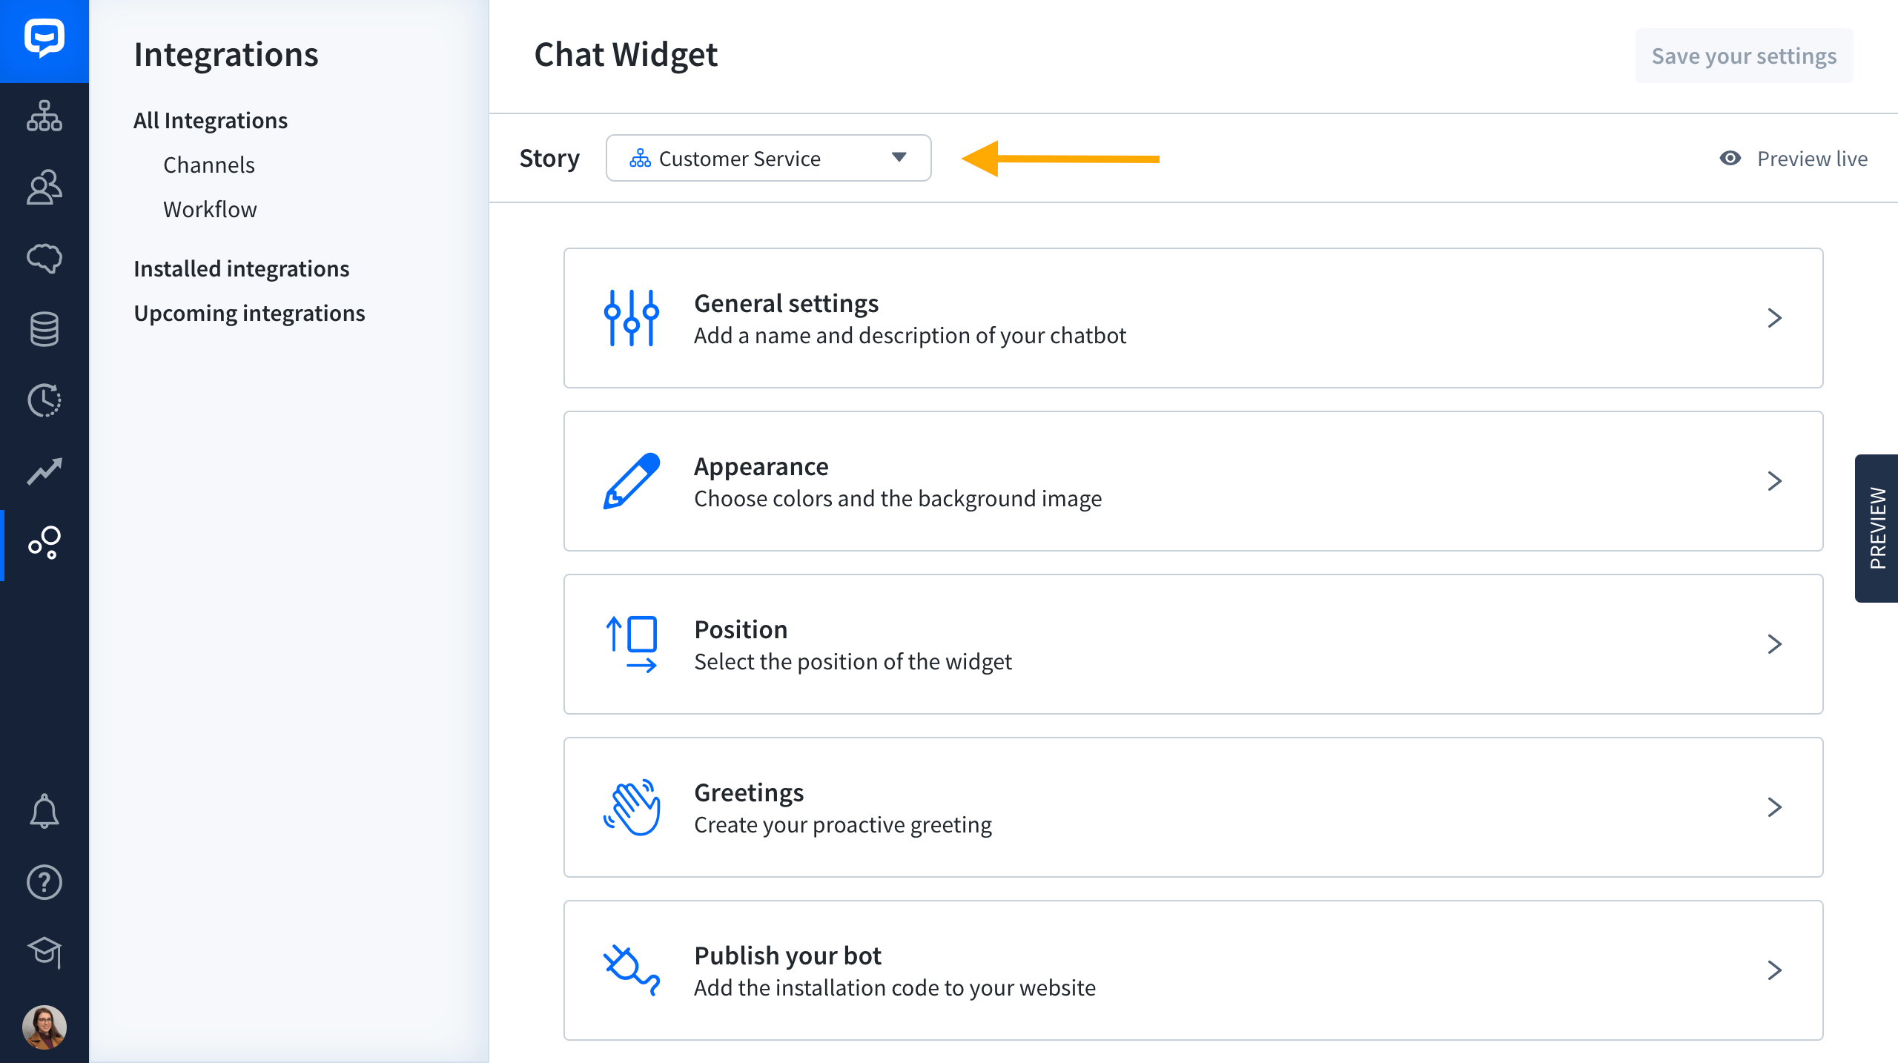Expand the Greetings section chevron
This screenshot has width=1898, height=1063.
tap(1774, 807)
